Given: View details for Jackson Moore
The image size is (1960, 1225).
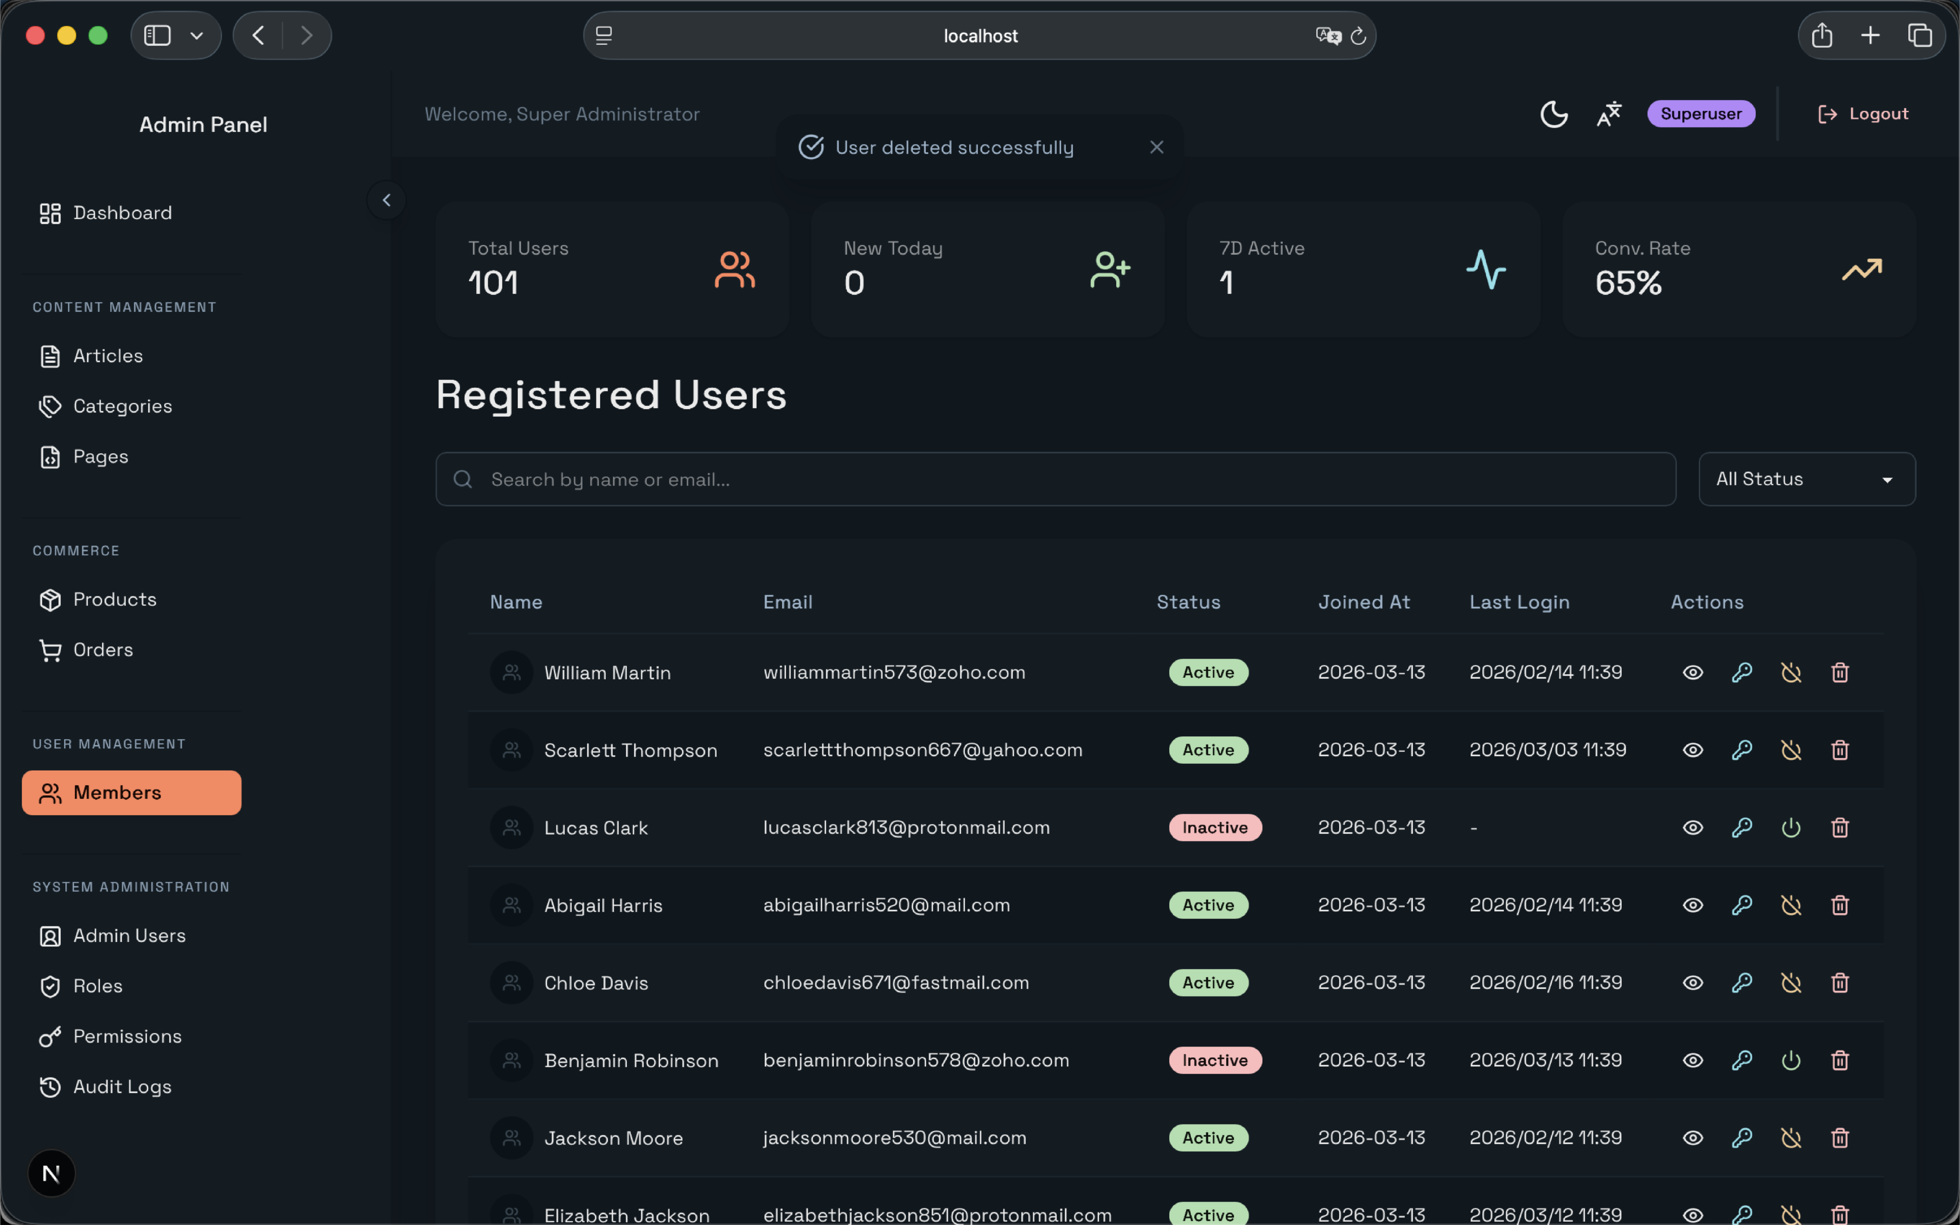Looking at the screenshot, I should point(1693,1138).
